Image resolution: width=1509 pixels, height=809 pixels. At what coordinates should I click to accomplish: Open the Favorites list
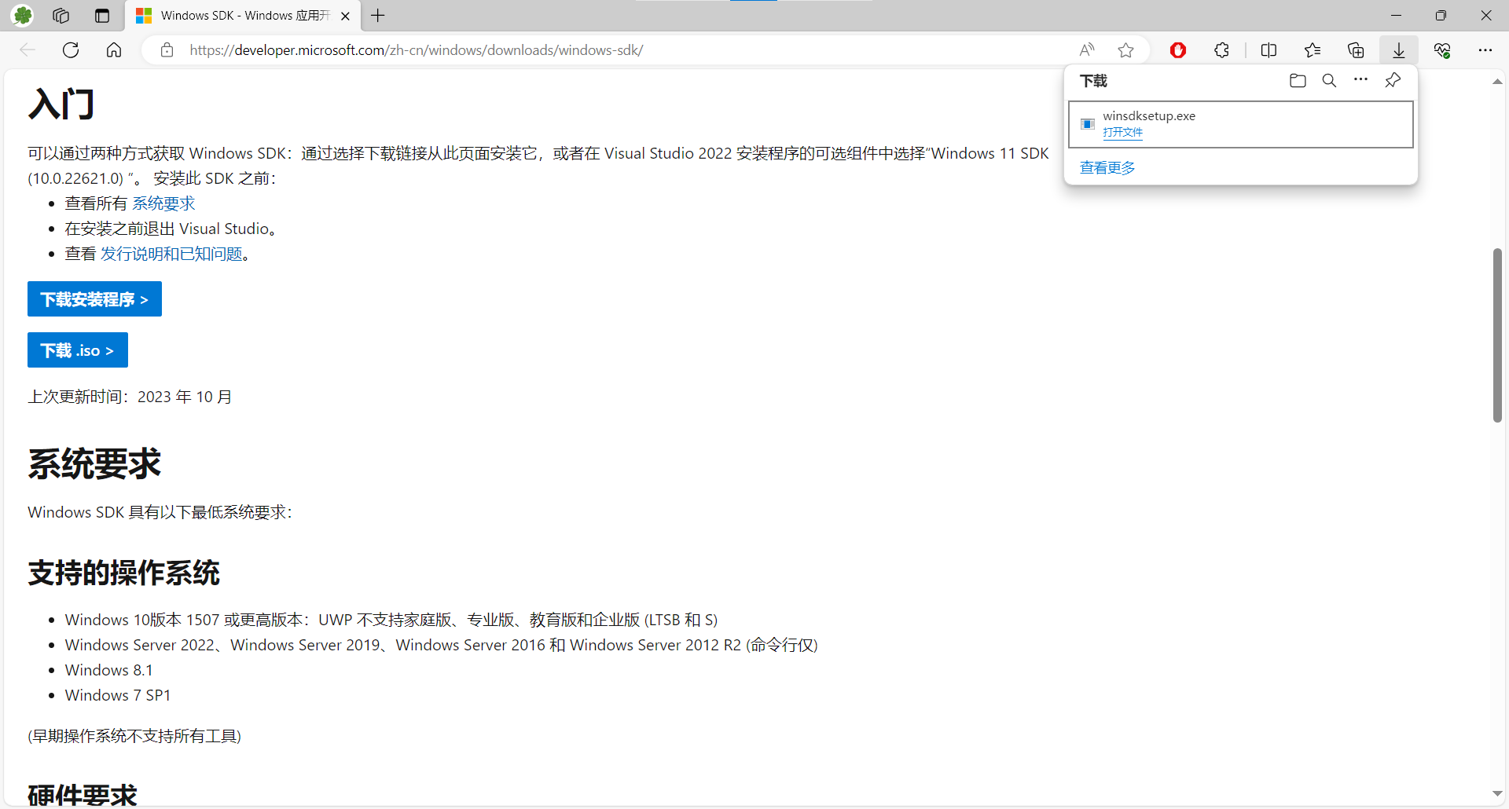(x=1312, y=50)
